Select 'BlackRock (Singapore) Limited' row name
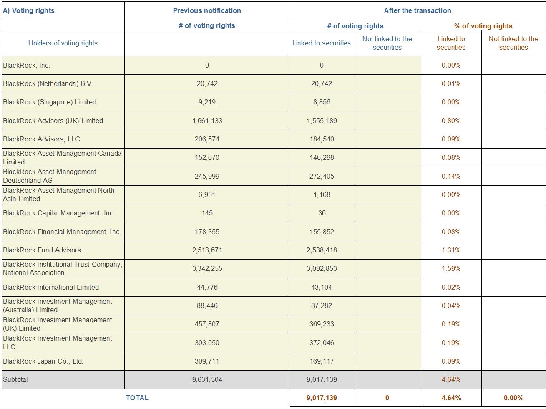This screenshot has width=546, height=409. 50,102
